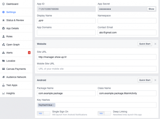Click the Open Graph nodes icon
The height and width of the screenshot is (119, 160).
coord(4,44)
